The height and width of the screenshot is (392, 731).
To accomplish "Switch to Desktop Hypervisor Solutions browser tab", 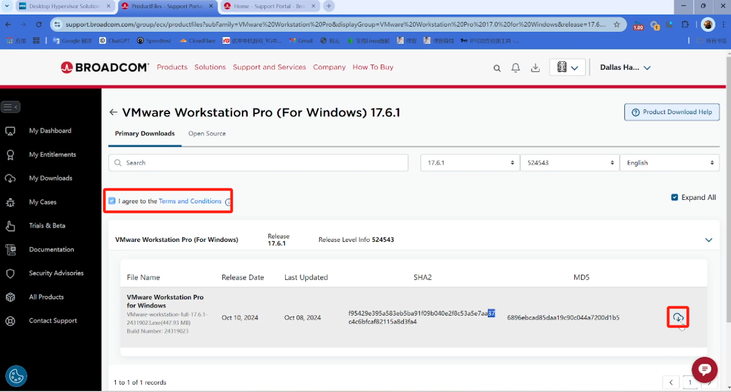I will (64, 7).
